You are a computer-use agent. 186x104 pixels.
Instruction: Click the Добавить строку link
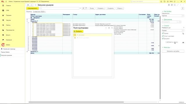pos(171,42)
